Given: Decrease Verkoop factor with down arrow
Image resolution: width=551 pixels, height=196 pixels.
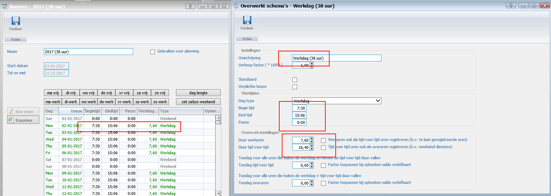Looking at the screenshot, I should tap(311, 67).
